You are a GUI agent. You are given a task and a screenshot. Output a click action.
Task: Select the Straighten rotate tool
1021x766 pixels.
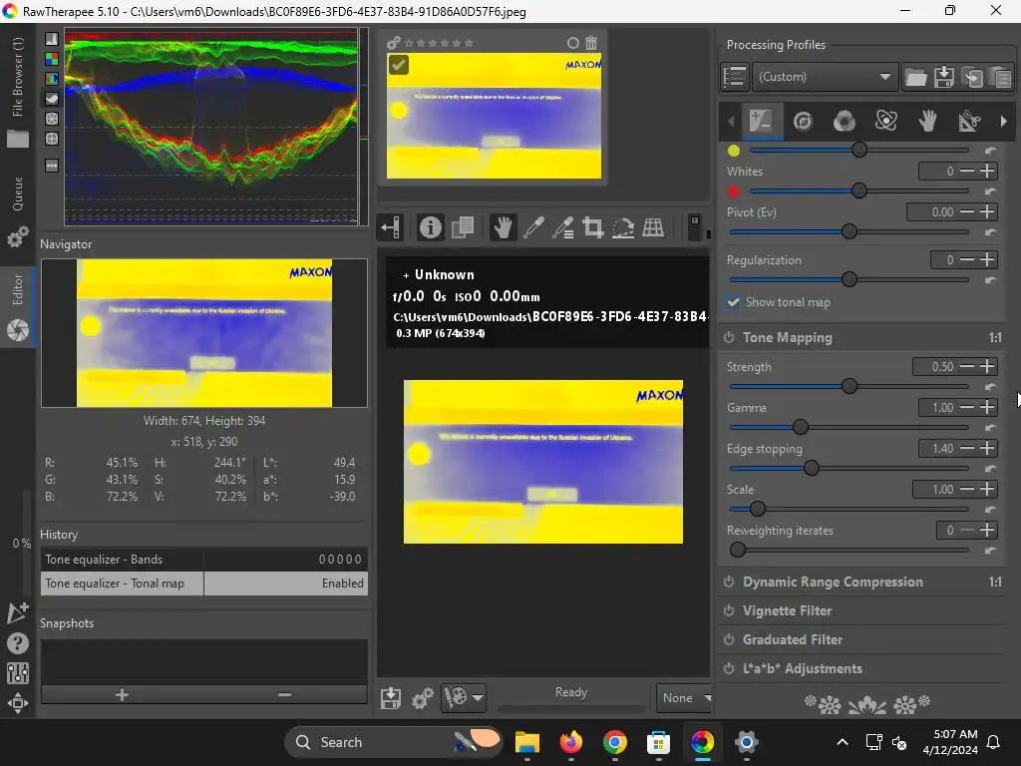[x=623, y=227]
